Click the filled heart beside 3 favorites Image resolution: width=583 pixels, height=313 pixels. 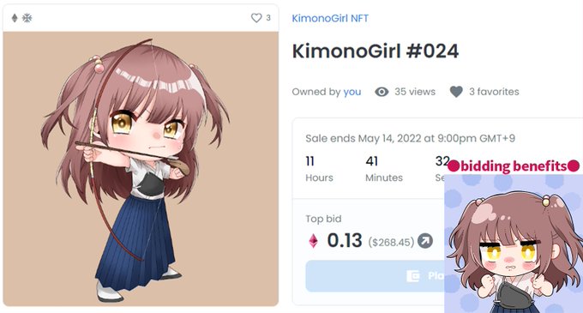tap(456, 92)
